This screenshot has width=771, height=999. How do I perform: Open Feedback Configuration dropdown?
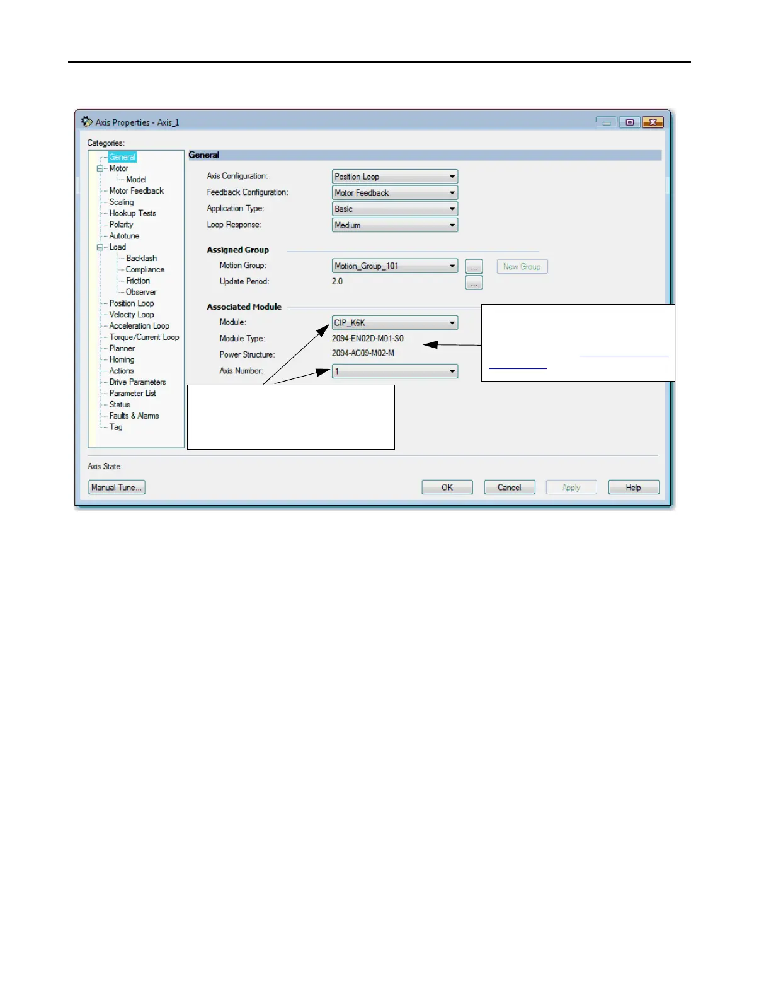tap(395, 193)
